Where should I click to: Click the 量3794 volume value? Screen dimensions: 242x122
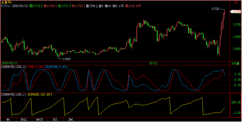pyautogui.click(x=92, y=6)
